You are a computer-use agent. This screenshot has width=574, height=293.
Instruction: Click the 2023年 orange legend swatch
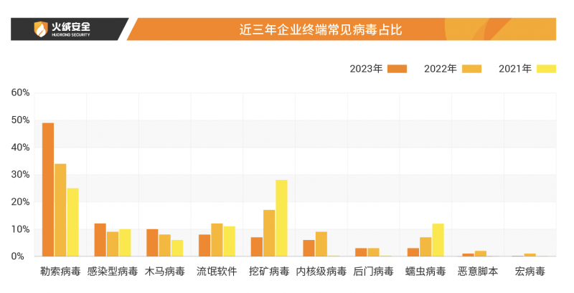[397, 69]
